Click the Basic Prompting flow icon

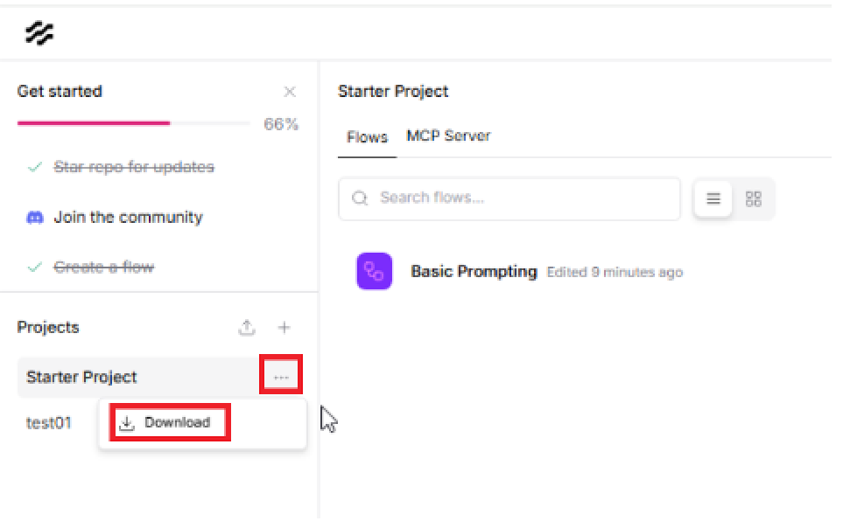[374, 271]
